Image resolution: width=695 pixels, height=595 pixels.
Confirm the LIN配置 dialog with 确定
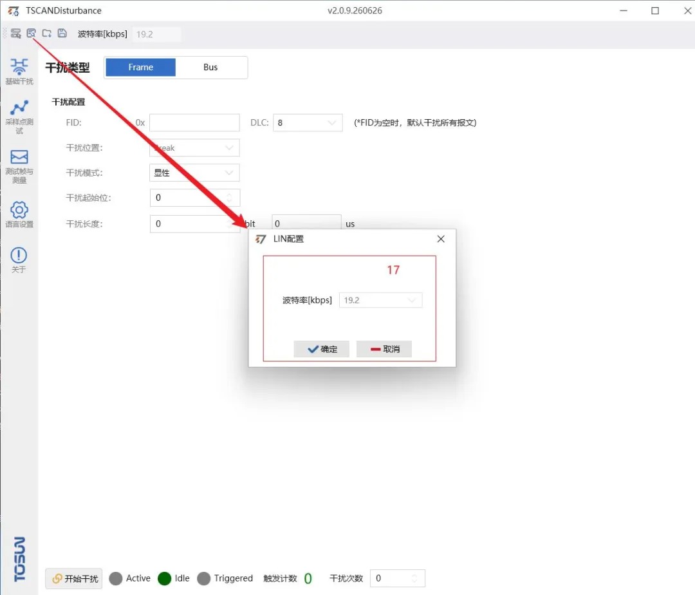[x=321, y=349]
